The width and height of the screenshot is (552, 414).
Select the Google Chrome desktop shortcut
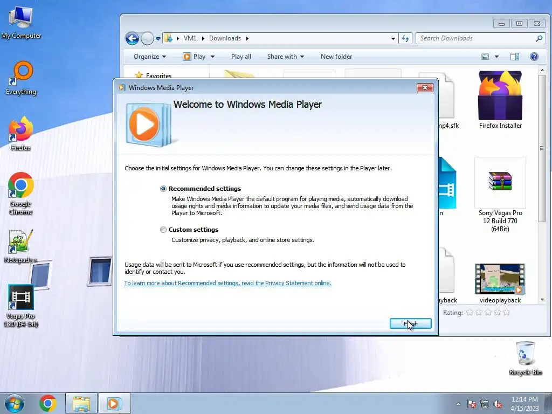pyautogui.click(x=21, y=194)
